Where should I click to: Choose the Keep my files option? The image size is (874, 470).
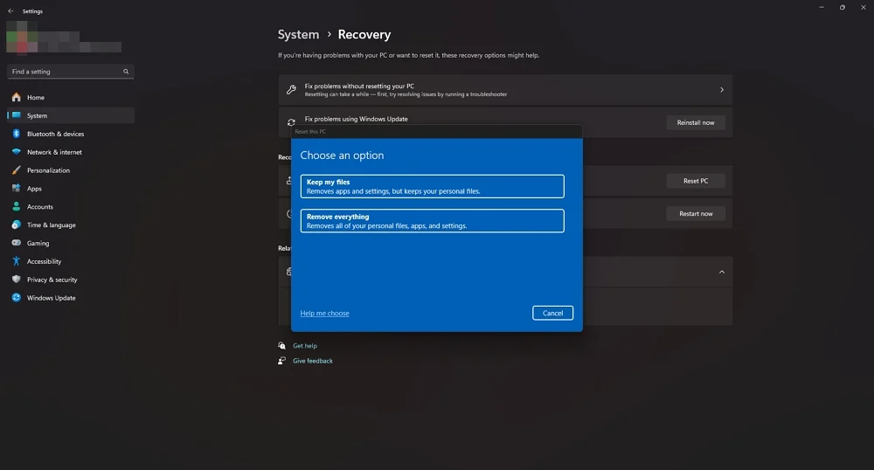(432, 186)
